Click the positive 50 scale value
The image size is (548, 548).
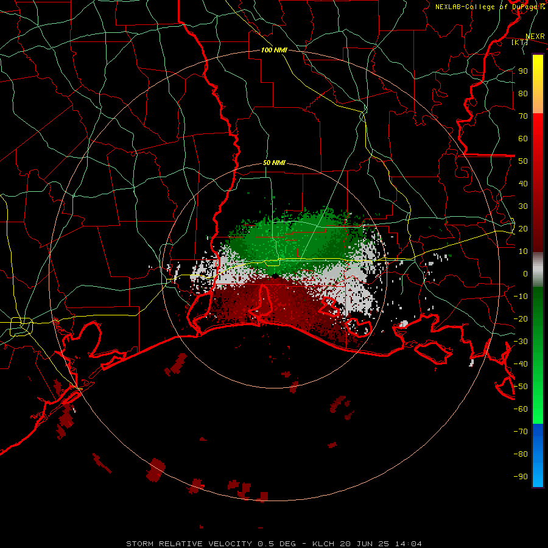click(x=523, y=161)
